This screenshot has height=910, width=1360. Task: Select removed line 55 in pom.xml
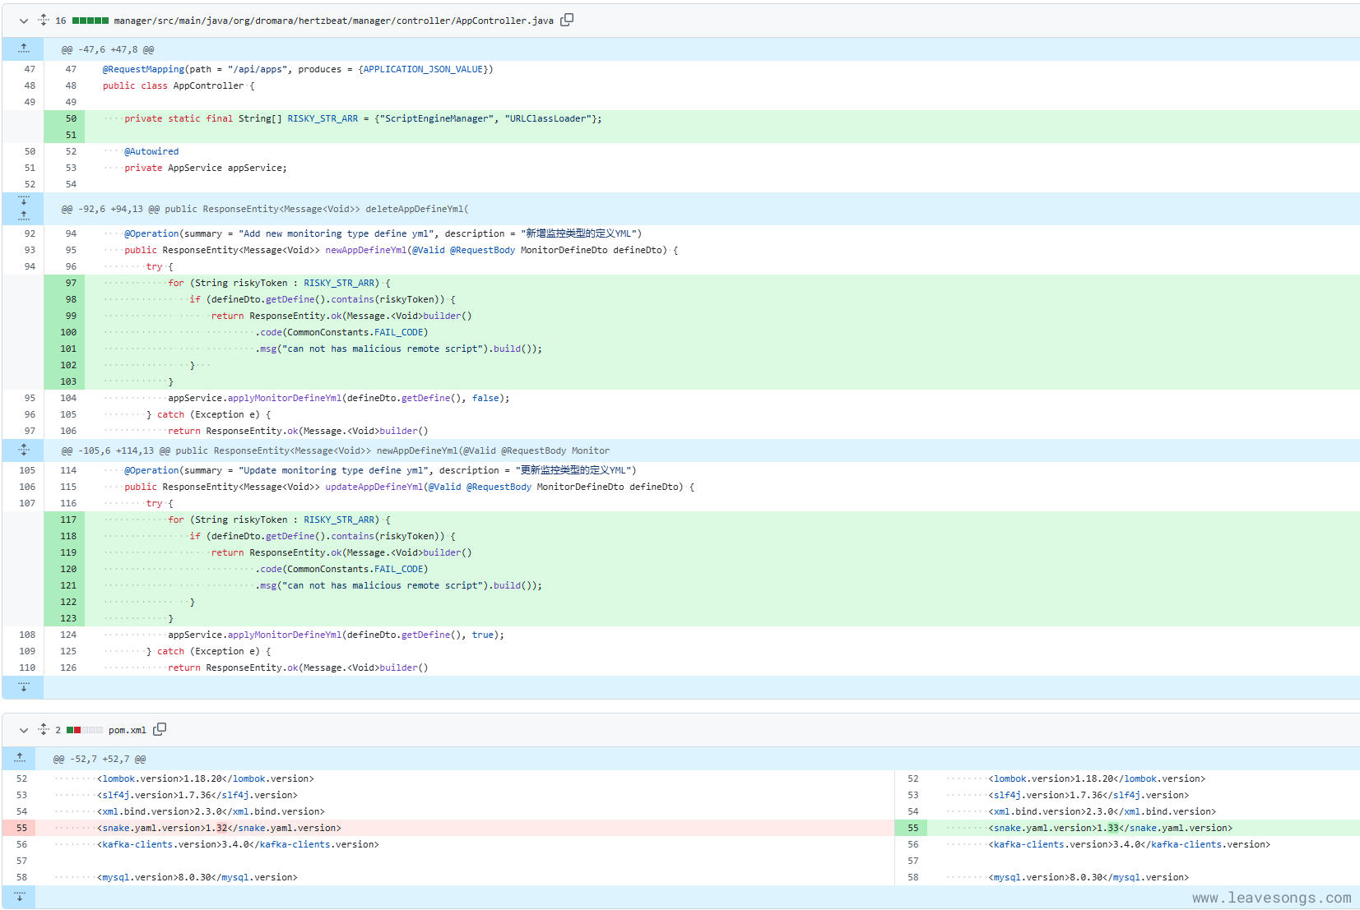pos(21,828)
